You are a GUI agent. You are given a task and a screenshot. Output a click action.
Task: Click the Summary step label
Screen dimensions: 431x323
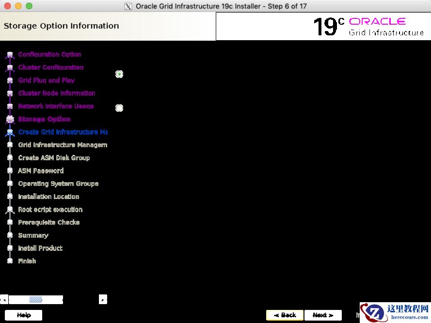click(33, 235)
